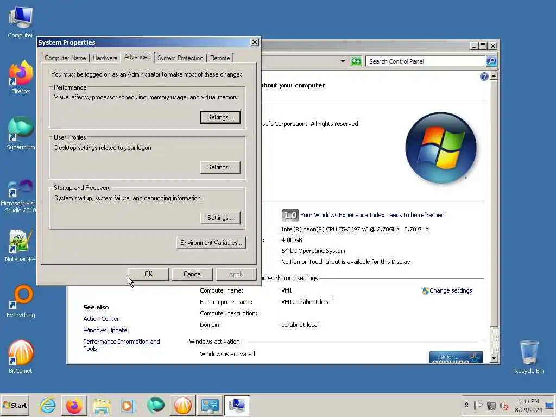Open BitComet from the taskbar
The height and width of the screenshot is (417, 556).
tap(182, 406)
